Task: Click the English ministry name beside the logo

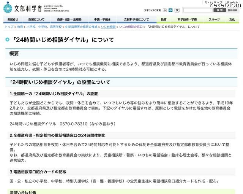Action: tap(56, 8)
